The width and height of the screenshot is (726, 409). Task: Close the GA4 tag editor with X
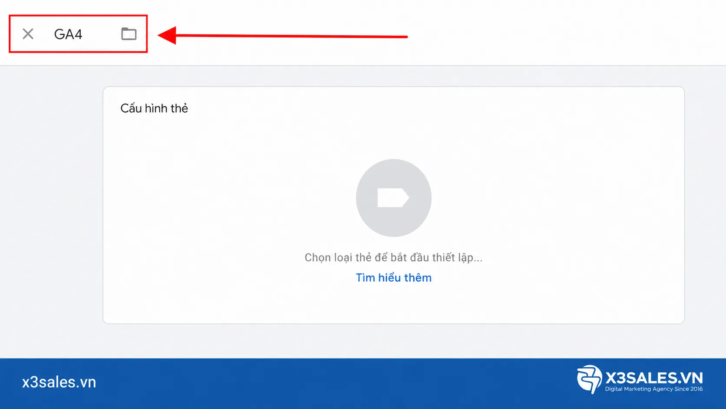click(x=28, y=34)
